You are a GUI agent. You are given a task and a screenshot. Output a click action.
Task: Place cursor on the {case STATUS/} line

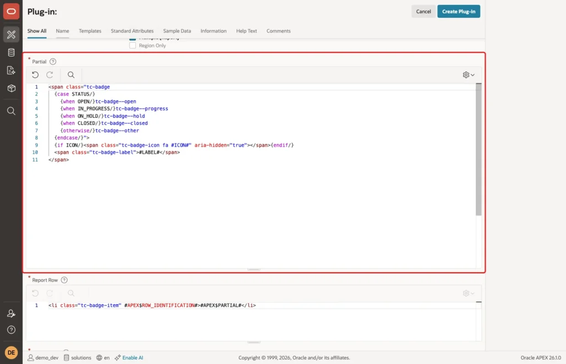(75, 94)
